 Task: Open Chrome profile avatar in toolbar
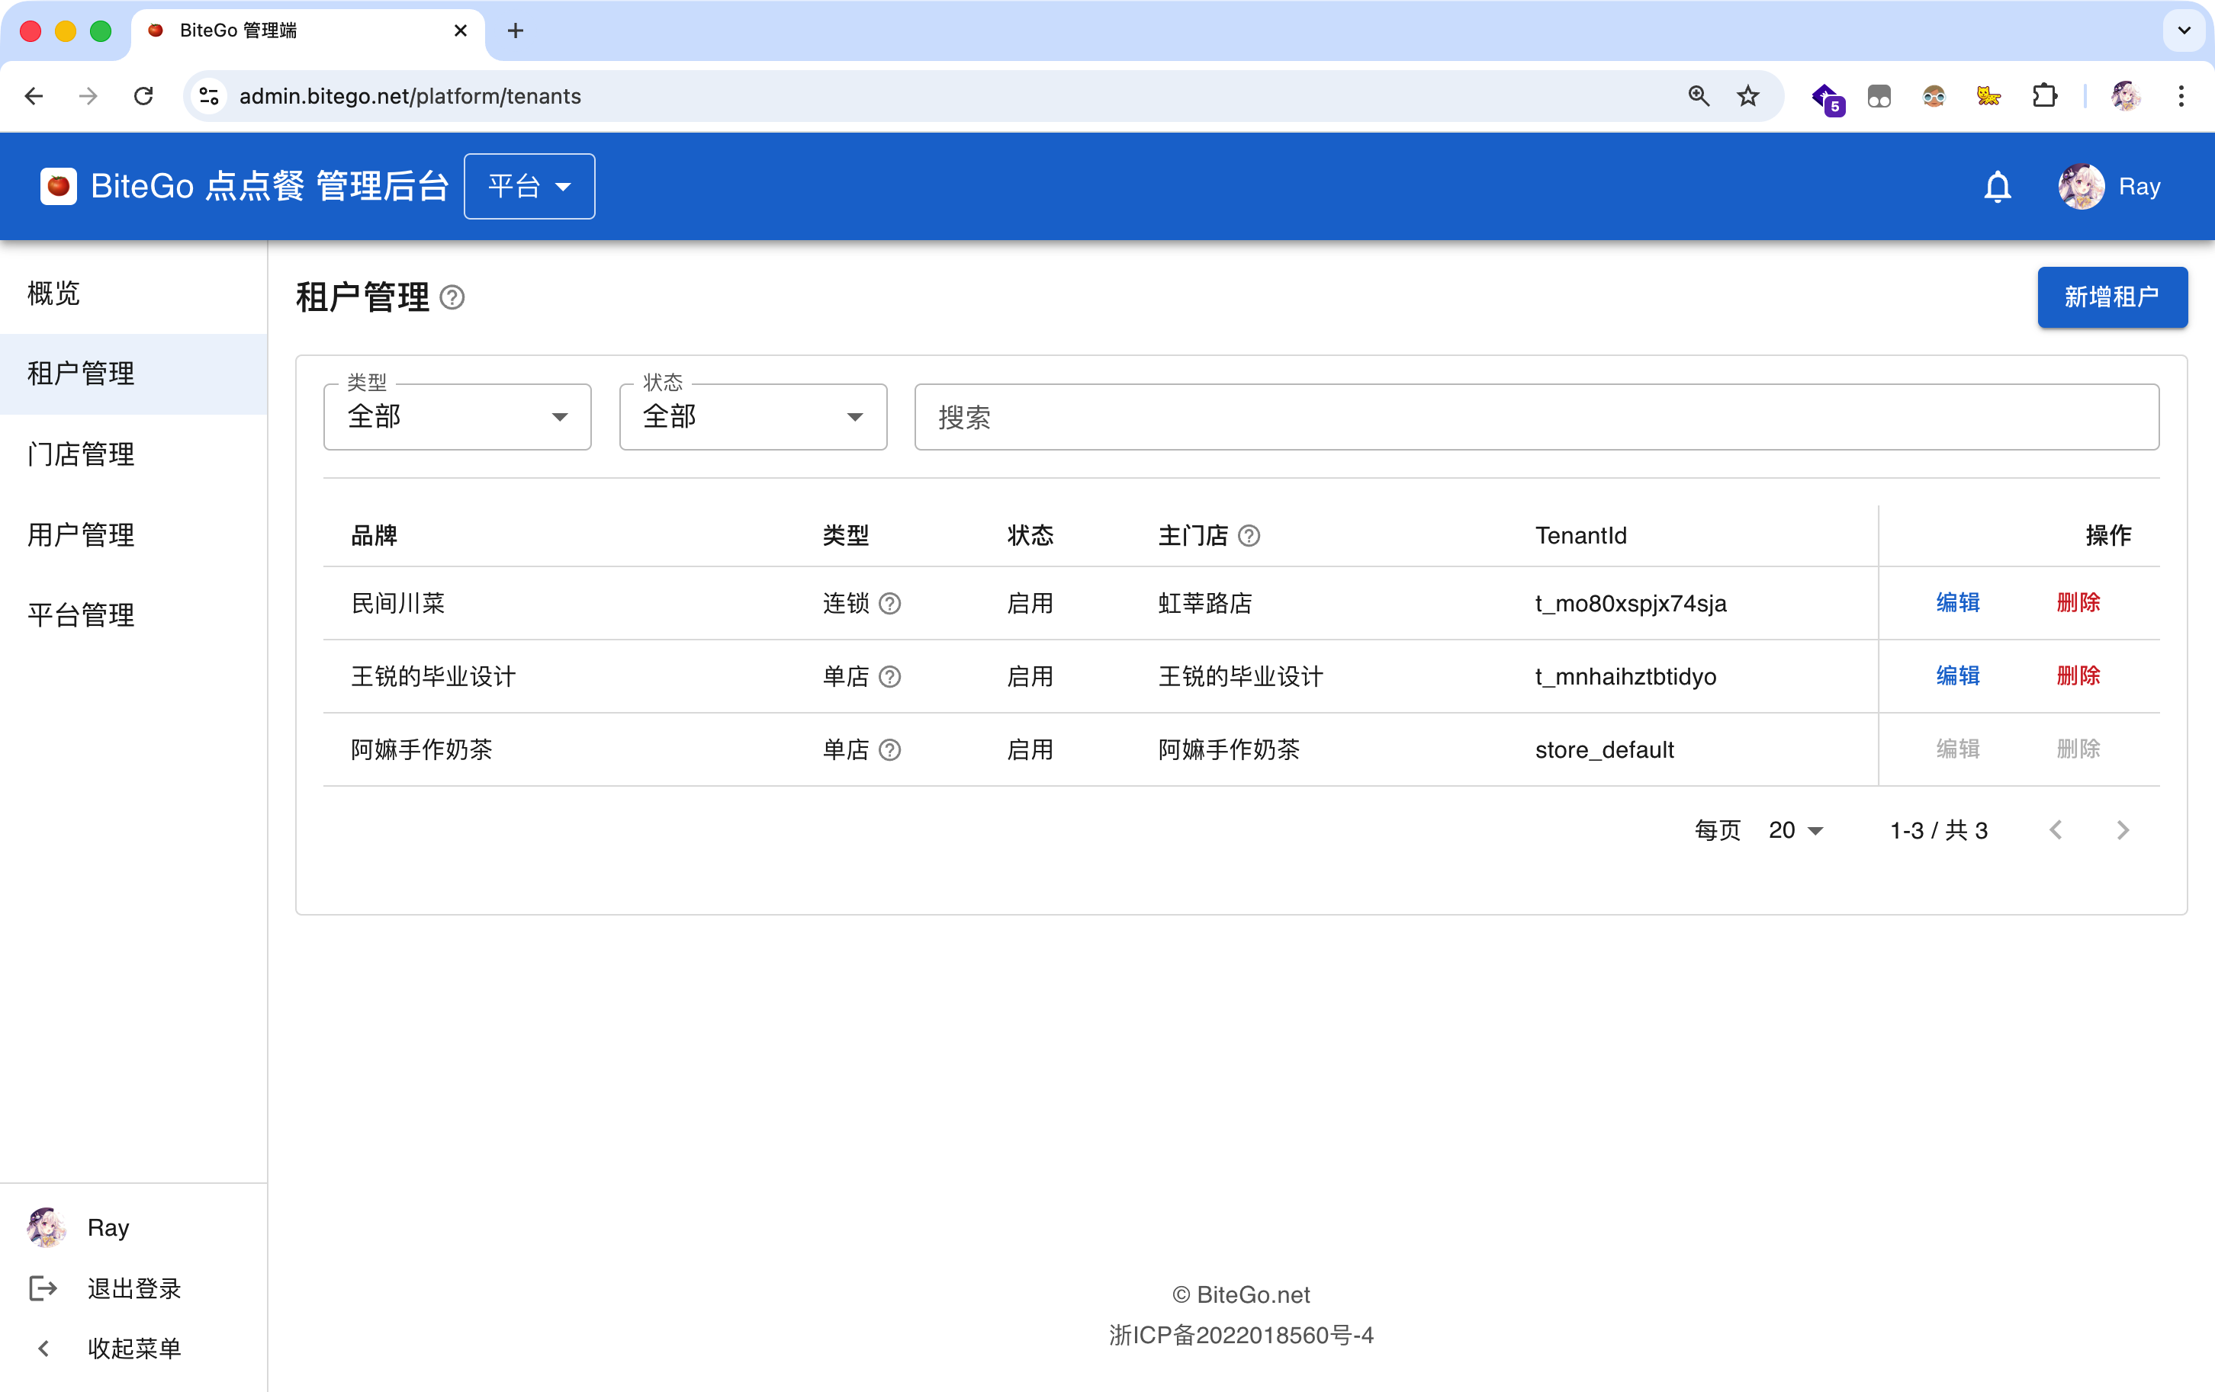(2126, 95)
